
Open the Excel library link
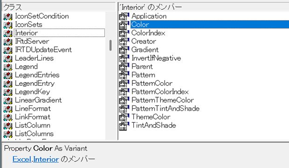click(22, 159)
